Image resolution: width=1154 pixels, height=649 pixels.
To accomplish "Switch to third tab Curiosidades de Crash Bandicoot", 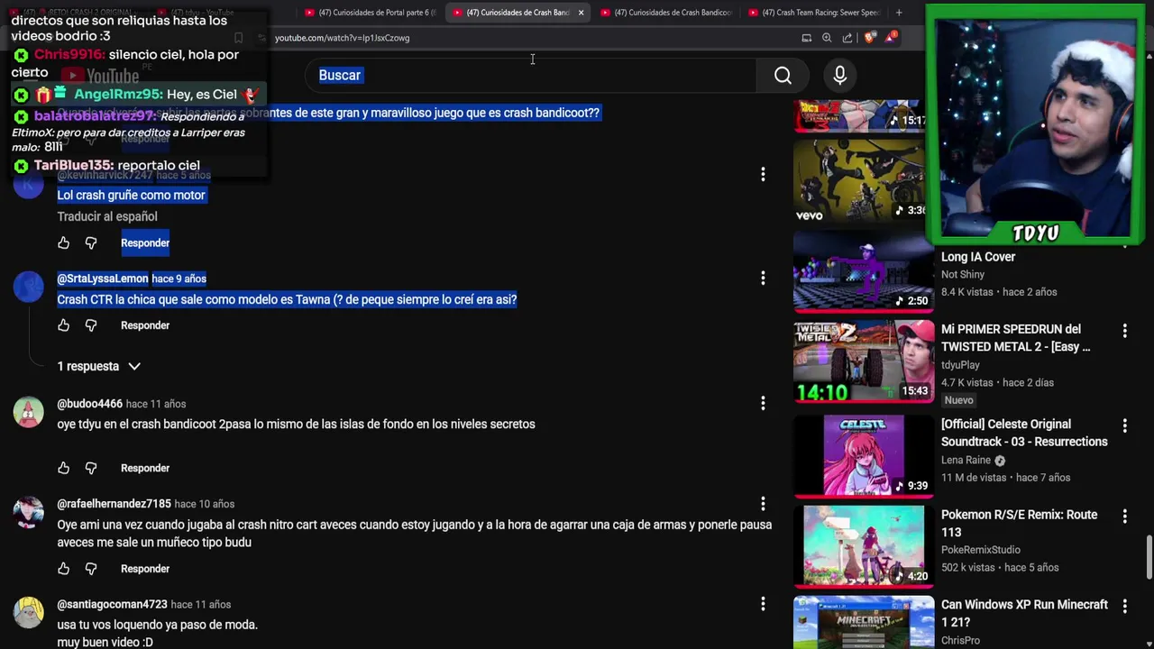I will [666, 13].
